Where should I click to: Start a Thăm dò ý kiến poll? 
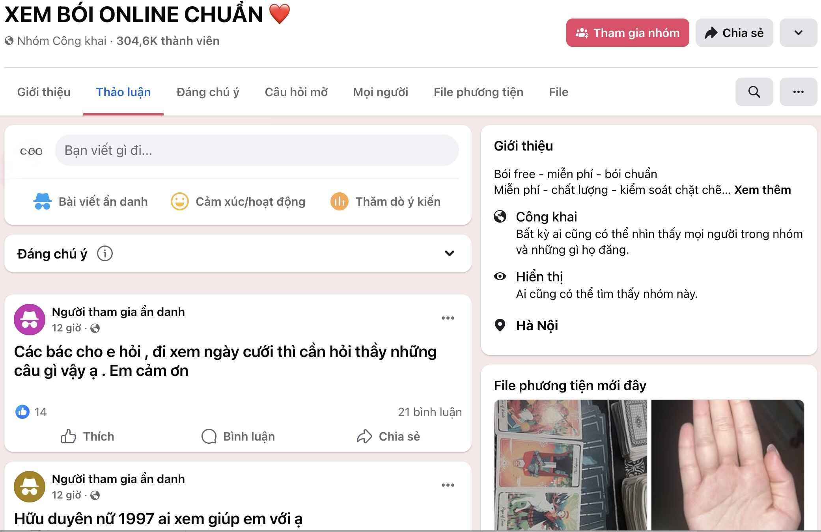386,201
